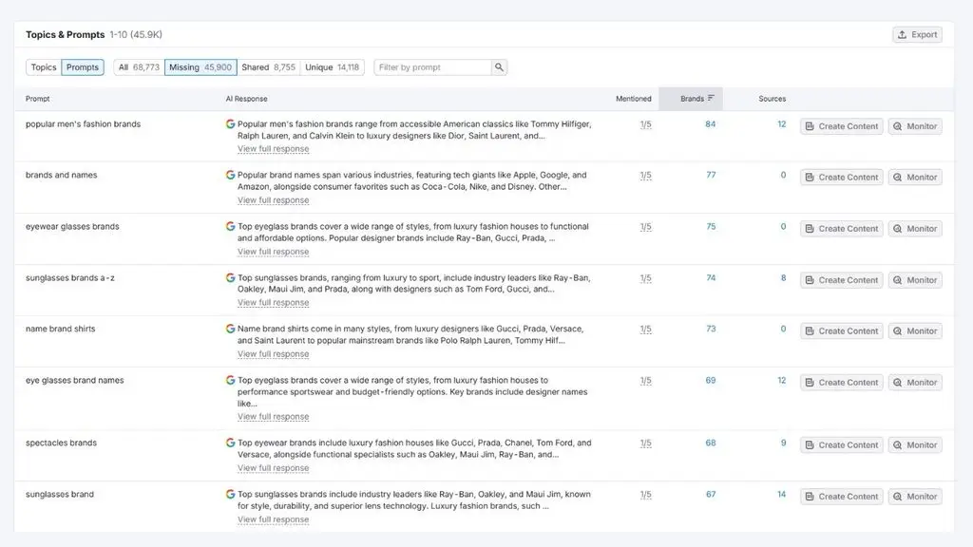The height and width of the screenshot is (547, 973).
Task: View full response for eyewear glasses brands
Action: click(x=273, y=252)
